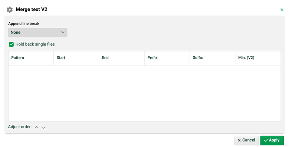Click the Prefix column header
Viewport: 289px width, 147px height.
coord(167,58)
